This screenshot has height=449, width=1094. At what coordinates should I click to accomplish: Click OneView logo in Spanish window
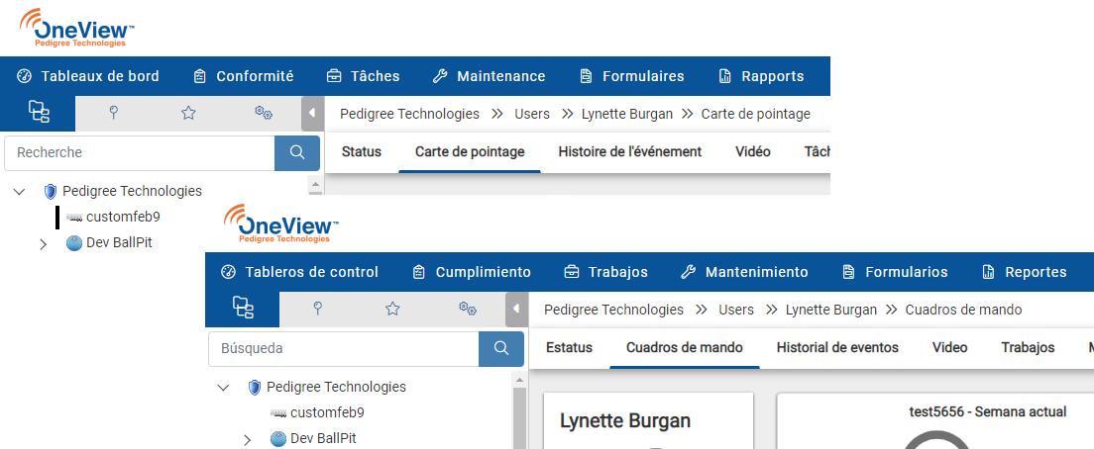pyautogui.click(x=281, y=224)
